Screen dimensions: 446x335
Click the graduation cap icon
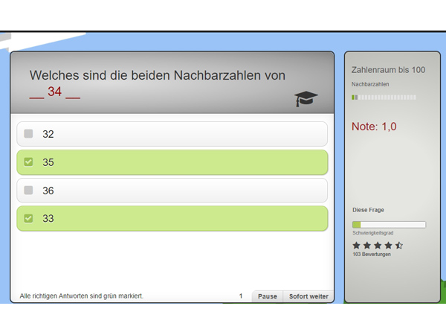pos(306,99)
